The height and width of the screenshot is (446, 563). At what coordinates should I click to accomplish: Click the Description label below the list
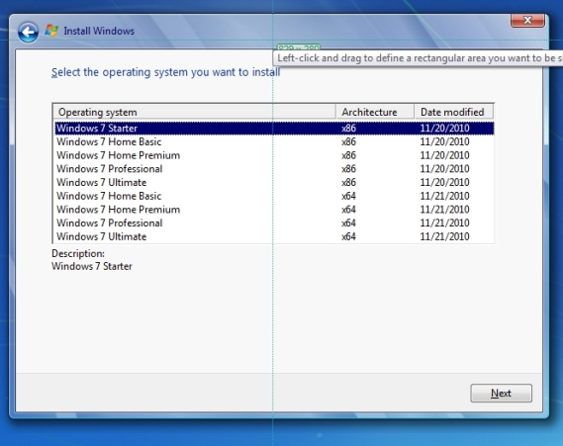(x=78, y=254)
